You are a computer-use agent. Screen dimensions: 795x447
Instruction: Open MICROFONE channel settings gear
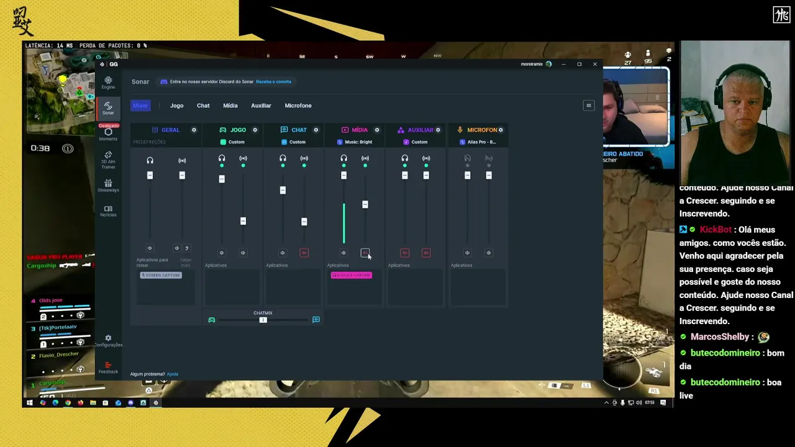point(501,130)
